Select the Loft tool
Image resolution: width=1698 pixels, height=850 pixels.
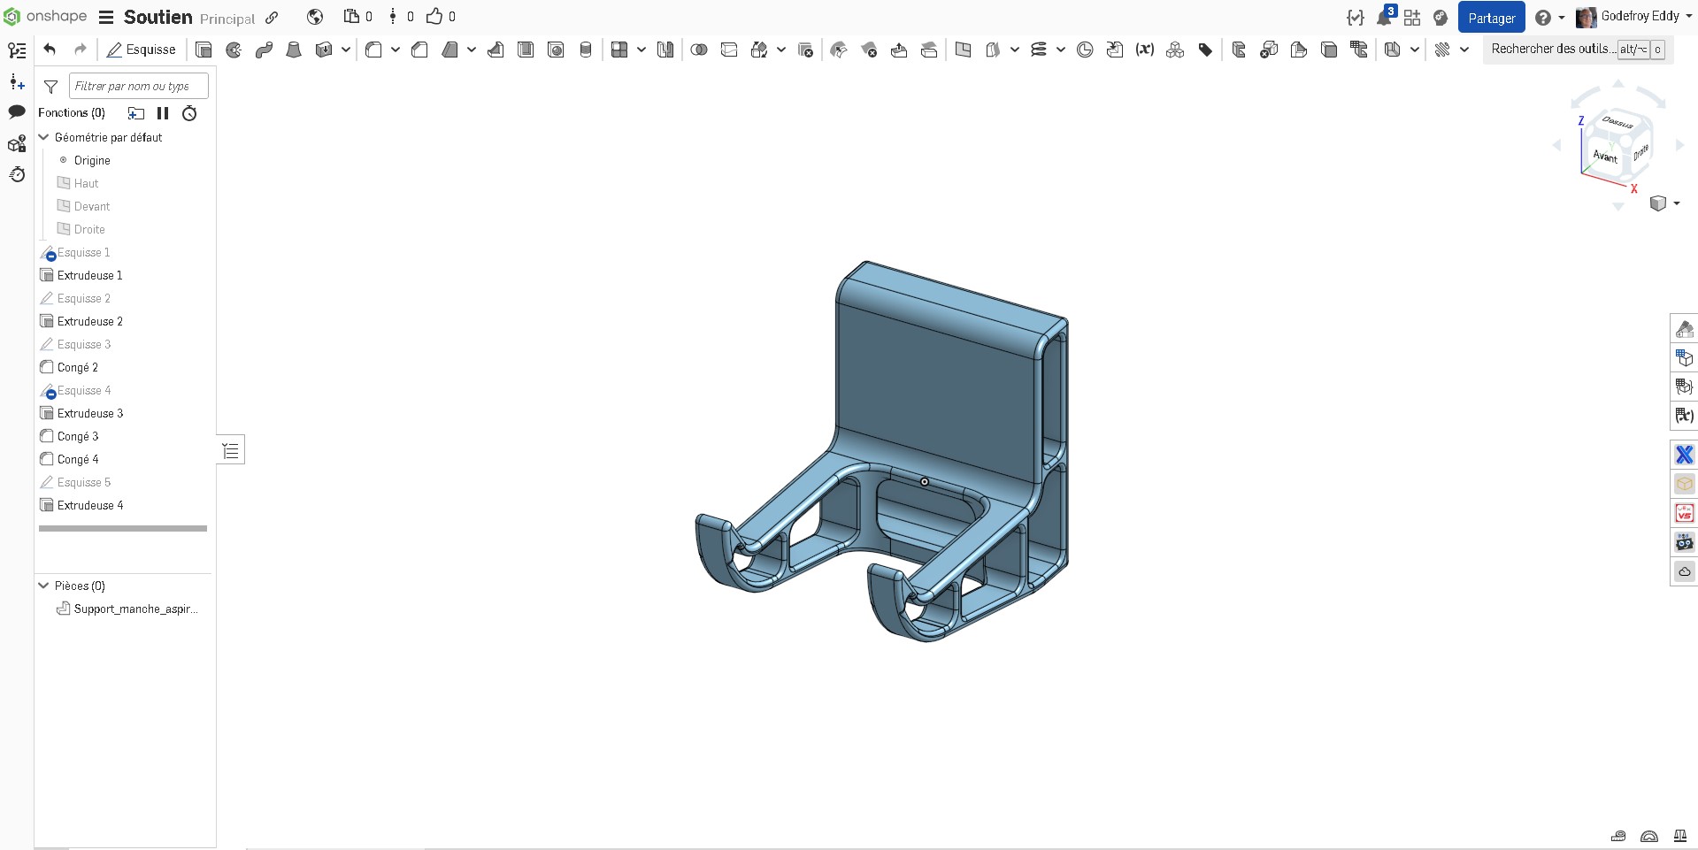[x=294, y=50]
